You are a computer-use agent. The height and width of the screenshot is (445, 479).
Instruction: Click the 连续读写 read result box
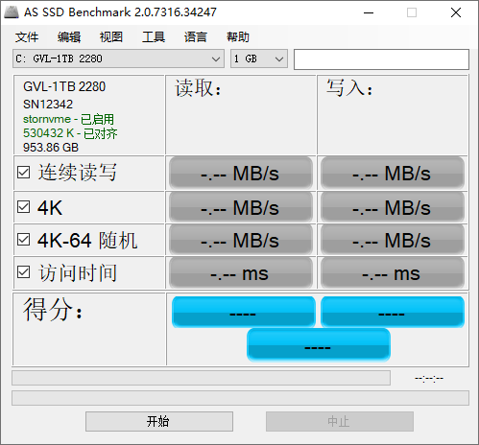point(241,173)
